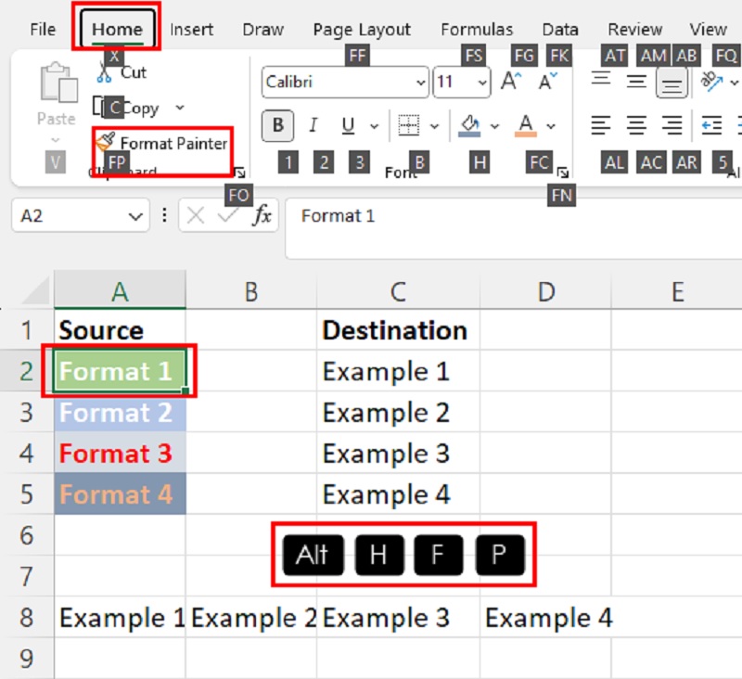This screenshot has height=679, width=742.
Task: Click the Decrease Font Size icon
Action: 544,82
